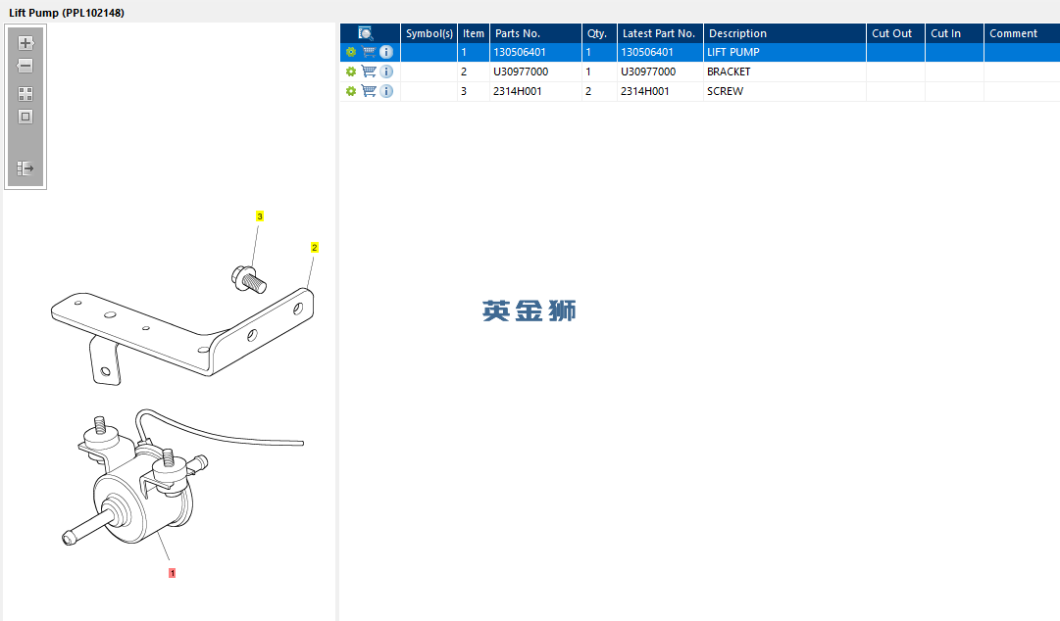The image size is (1060, 621).
Task: Click green gear icon for BRACKET row
Action: (351, 72)
